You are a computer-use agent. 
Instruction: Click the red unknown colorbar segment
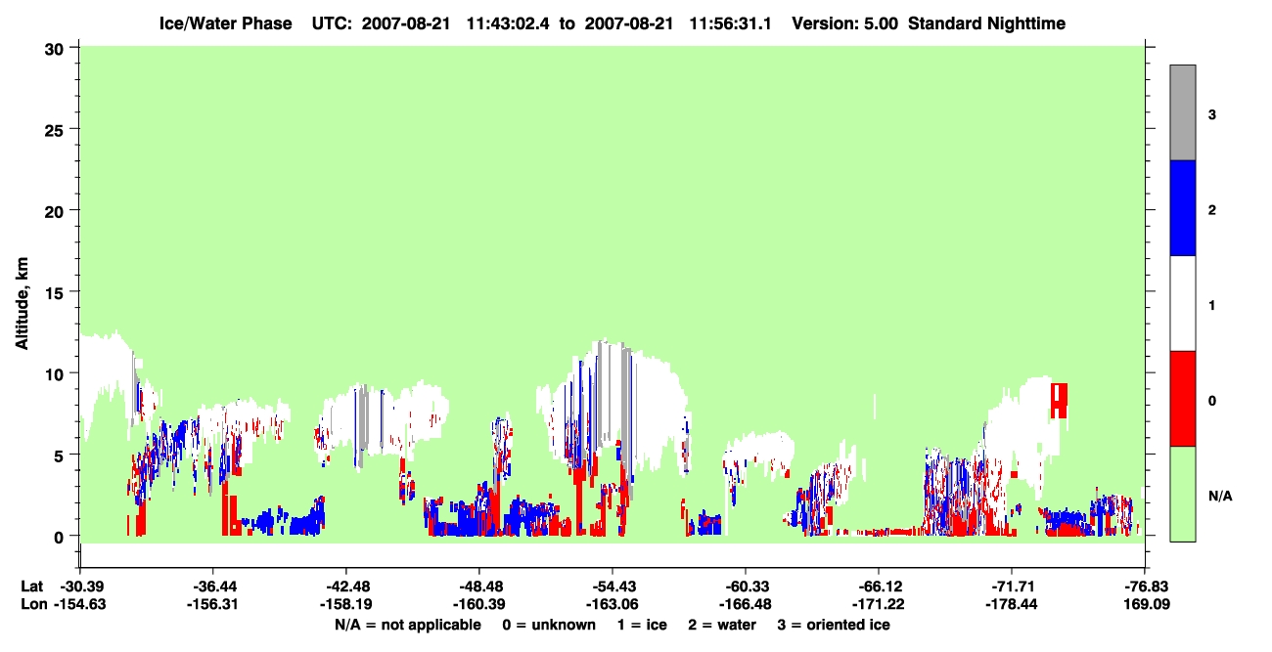pos(1183,399)
